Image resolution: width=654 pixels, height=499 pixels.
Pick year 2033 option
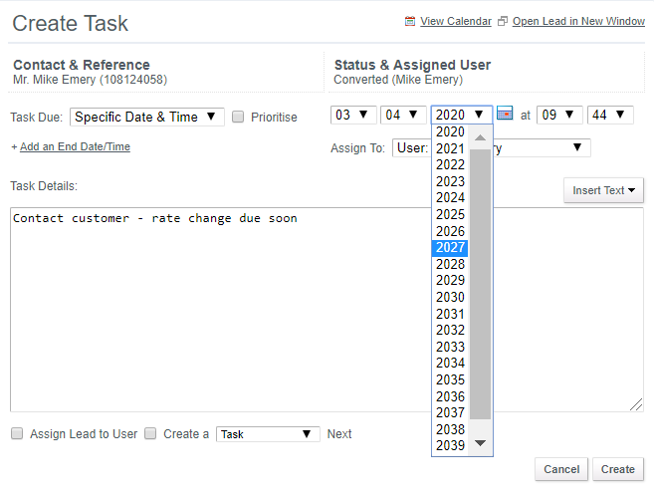pyautogui.click(x=450, y=347)
